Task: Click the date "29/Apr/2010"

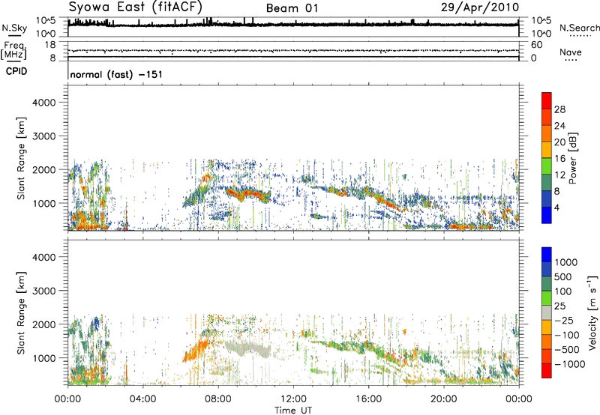Action: pos(480,7)
